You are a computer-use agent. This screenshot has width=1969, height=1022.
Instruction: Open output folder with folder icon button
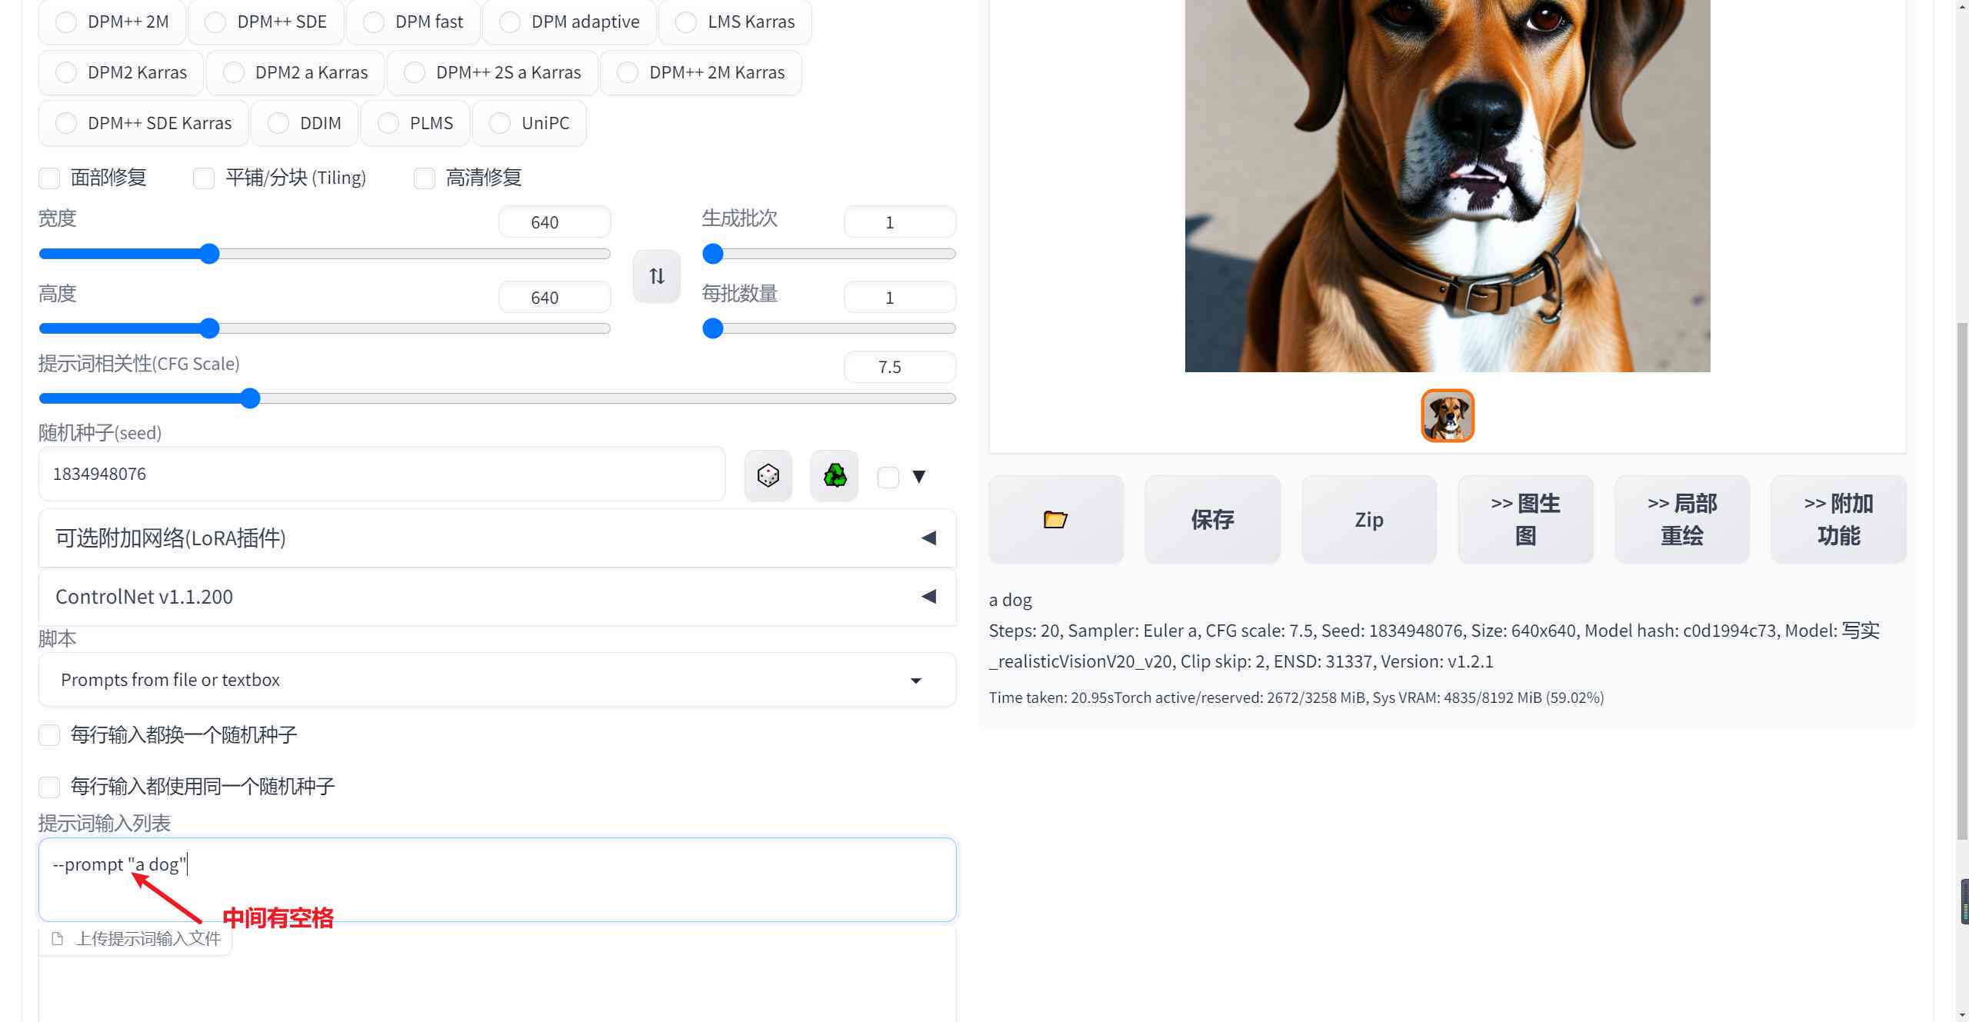(x=1055, y=520)
